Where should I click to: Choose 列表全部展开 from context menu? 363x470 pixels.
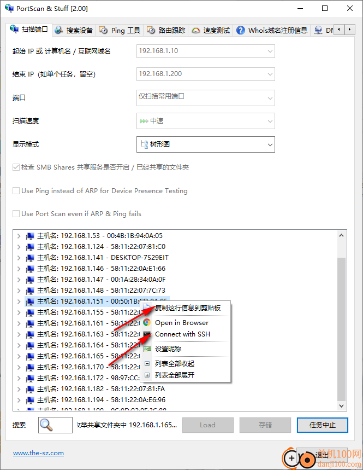[186, 375]
